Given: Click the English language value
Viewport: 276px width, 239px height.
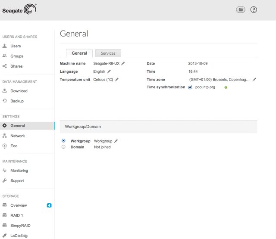Looking at the screenshot, I should pyautogui.click(x=99, y=71).
